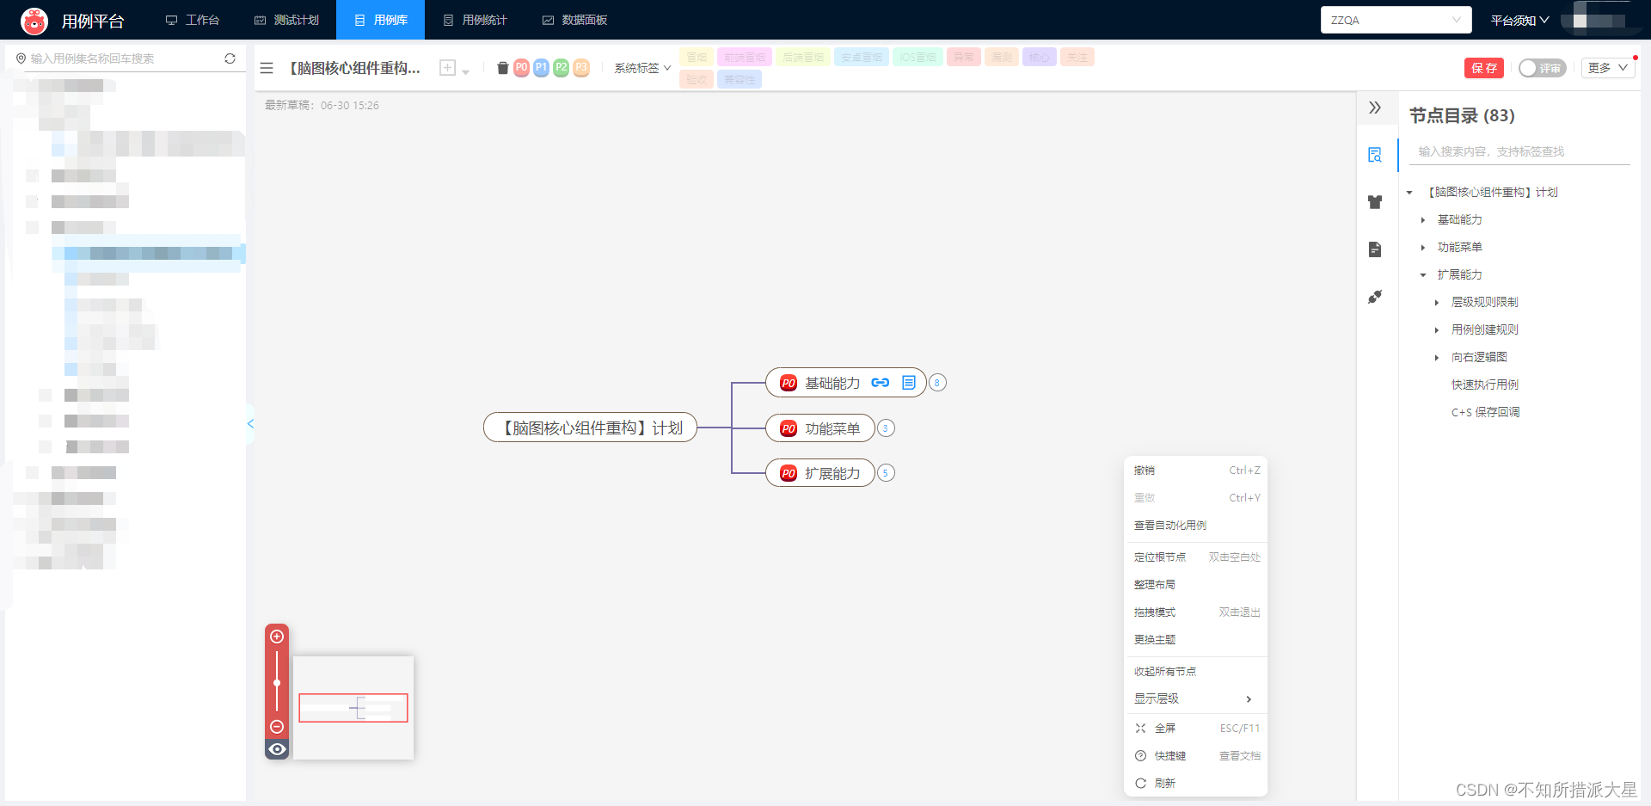Click the note icon on the 基础能力 node
Viewport: 1651px width, 806px height.
click(909, 383)
